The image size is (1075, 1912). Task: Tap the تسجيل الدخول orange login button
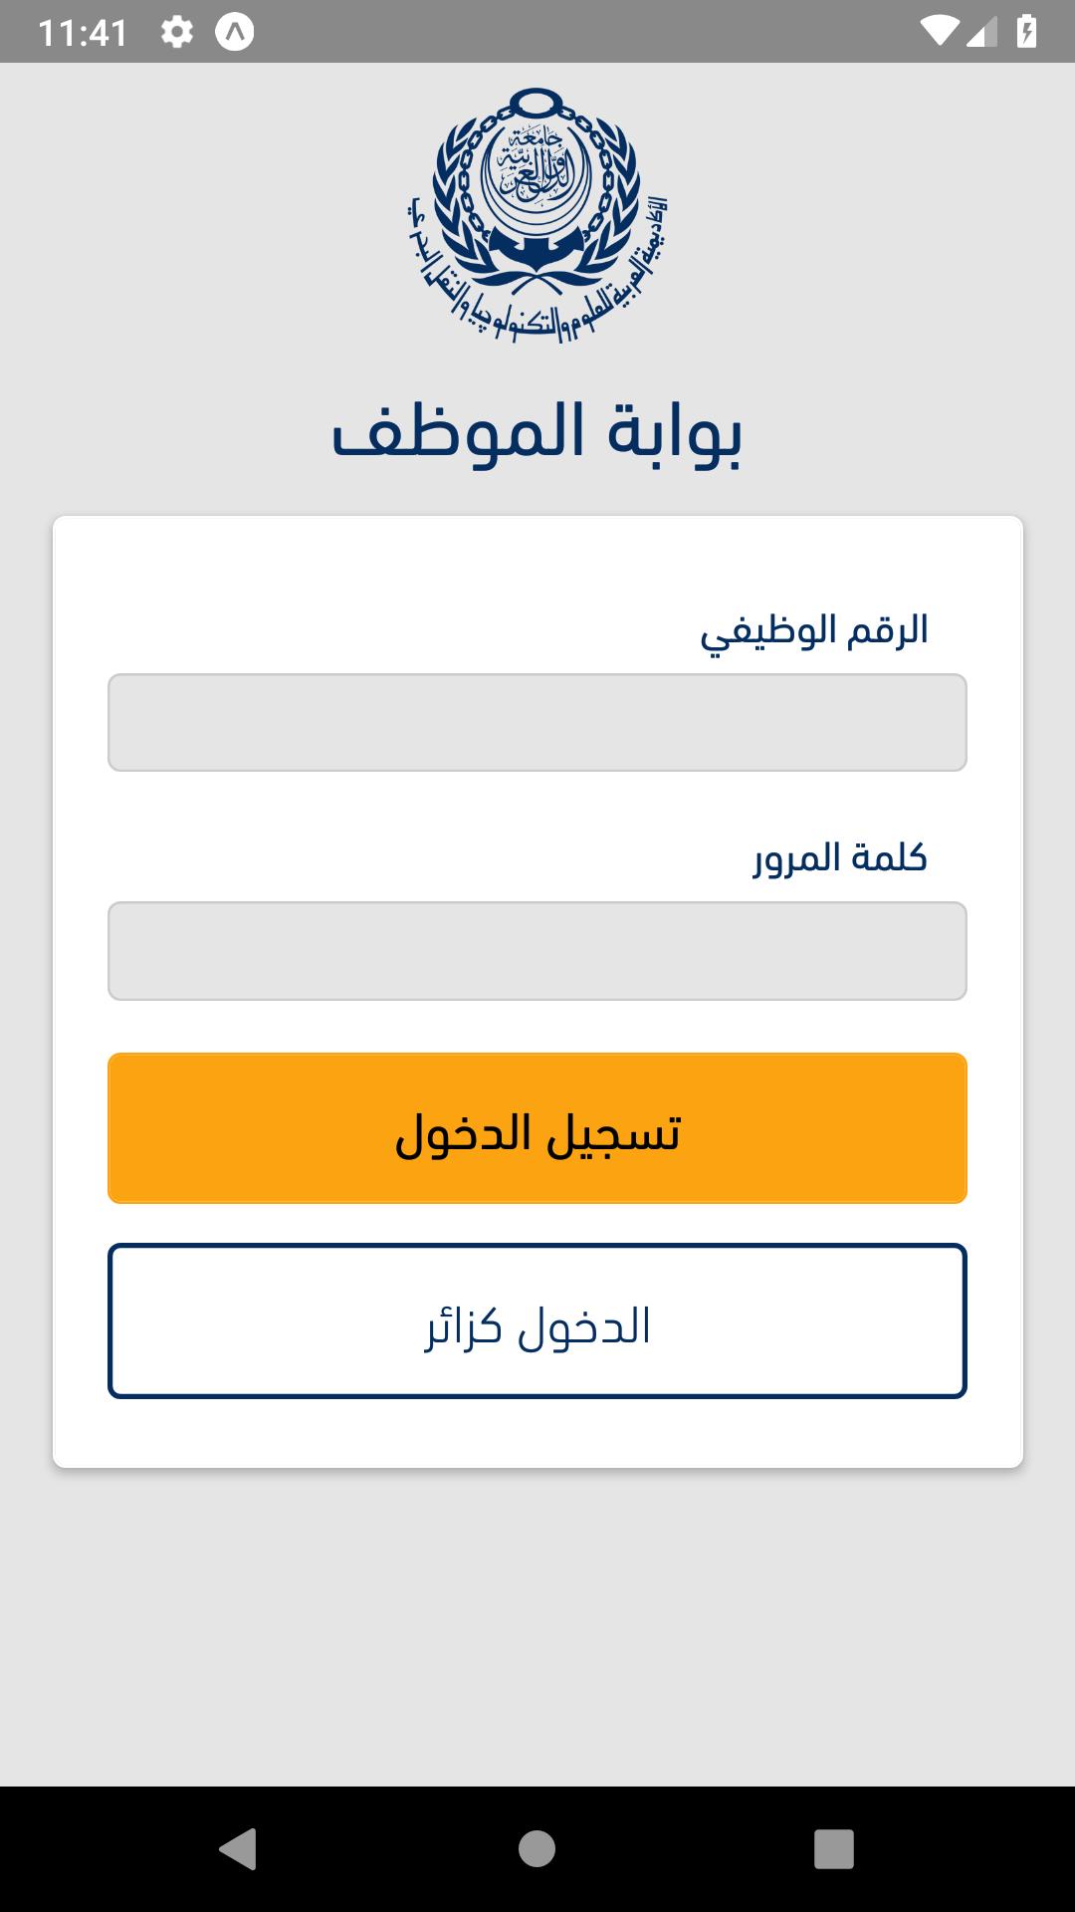pos(537,1128)
